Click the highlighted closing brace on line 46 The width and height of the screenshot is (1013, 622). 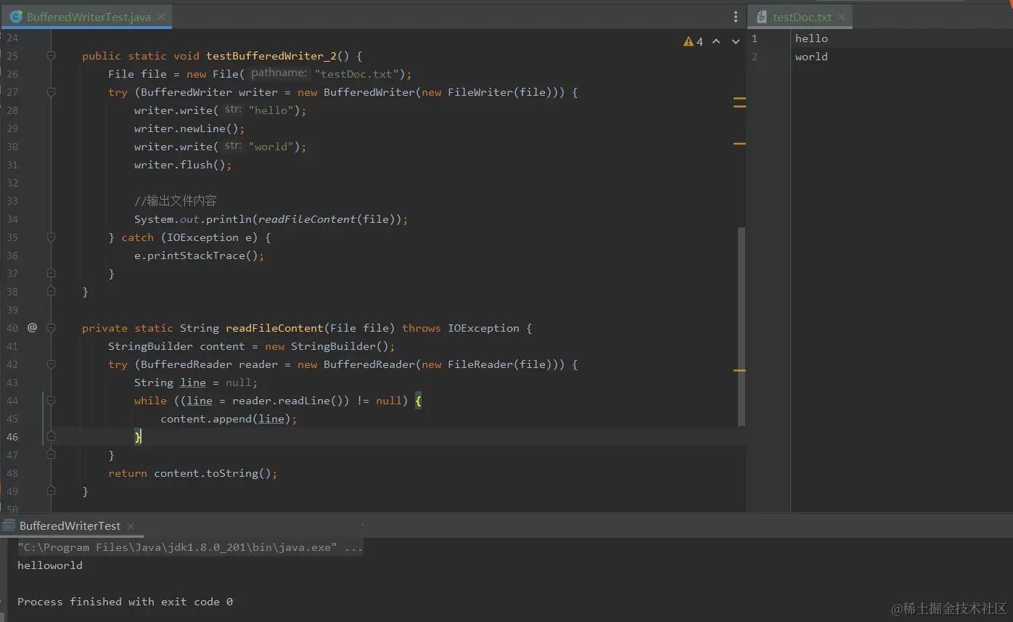click(x=138, y=436)
